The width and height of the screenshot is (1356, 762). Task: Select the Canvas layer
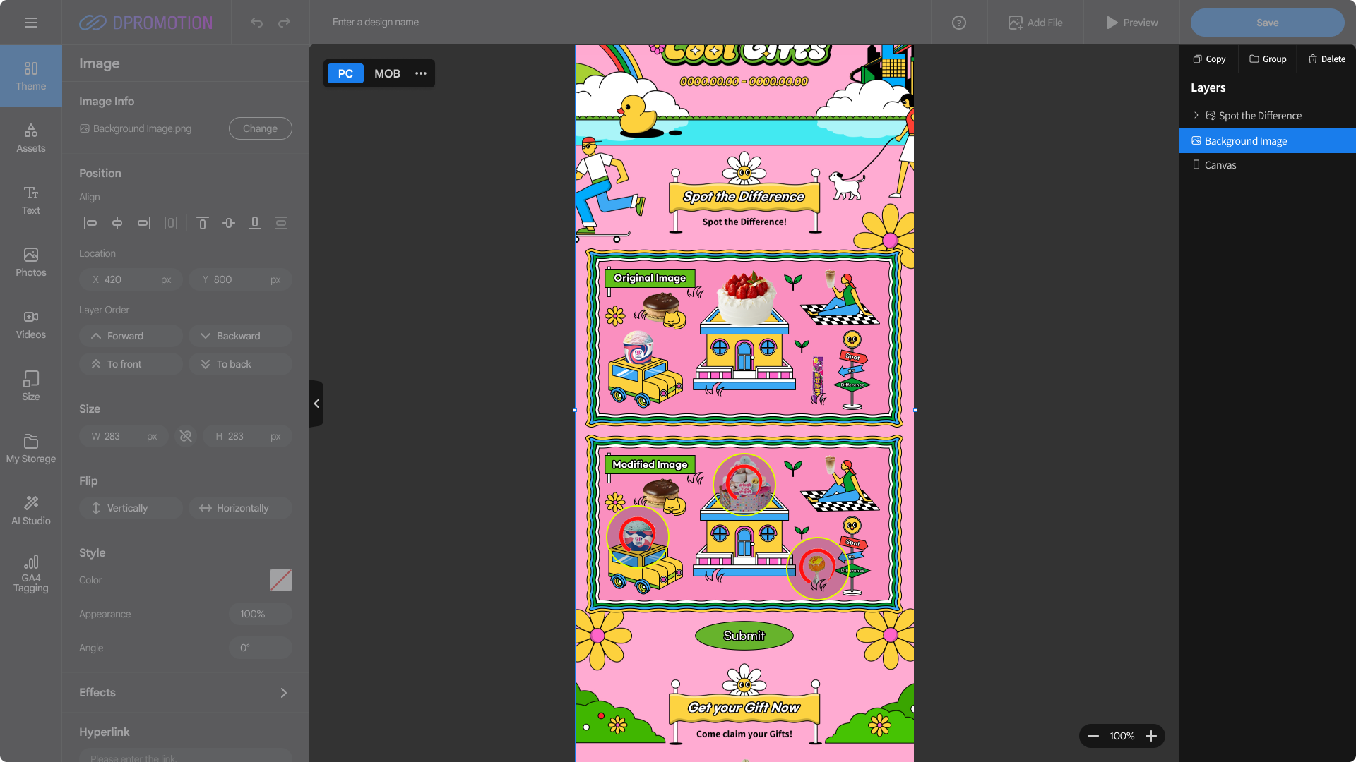coord(1220,165)
